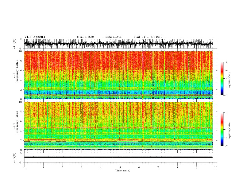The image size is (243, 188).
Task: Click the "9" tick on the time axis
Action: click(196, 167)
